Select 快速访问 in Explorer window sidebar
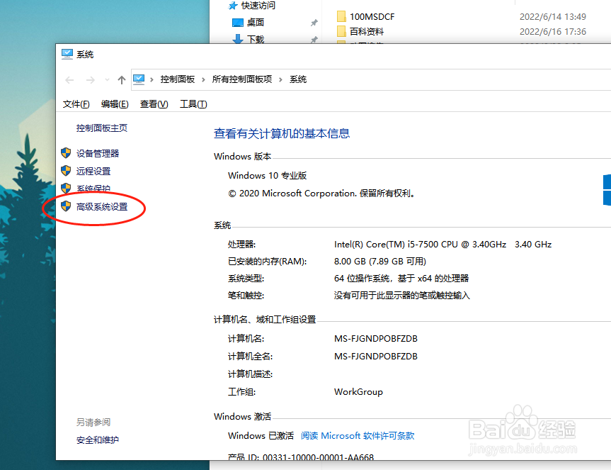Viewport: 611px width, 470px height. pyautogui.click(x=258, y=6)
